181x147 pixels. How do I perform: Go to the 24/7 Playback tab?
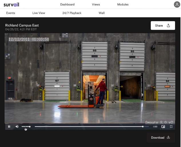(72, 13)
